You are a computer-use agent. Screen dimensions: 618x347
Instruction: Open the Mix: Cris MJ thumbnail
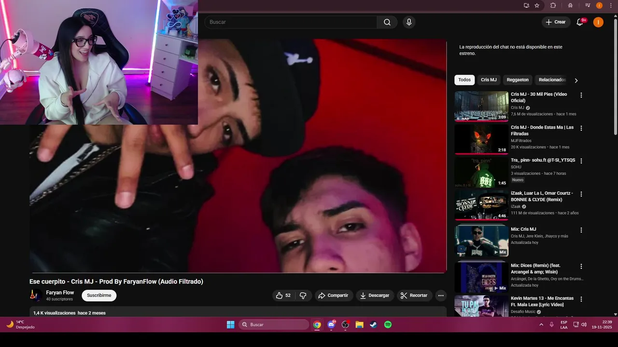click(481, 241)
